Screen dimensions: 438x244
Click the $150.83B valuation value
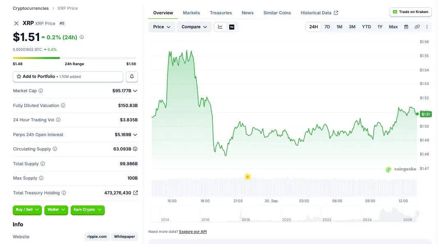point(128,105)
